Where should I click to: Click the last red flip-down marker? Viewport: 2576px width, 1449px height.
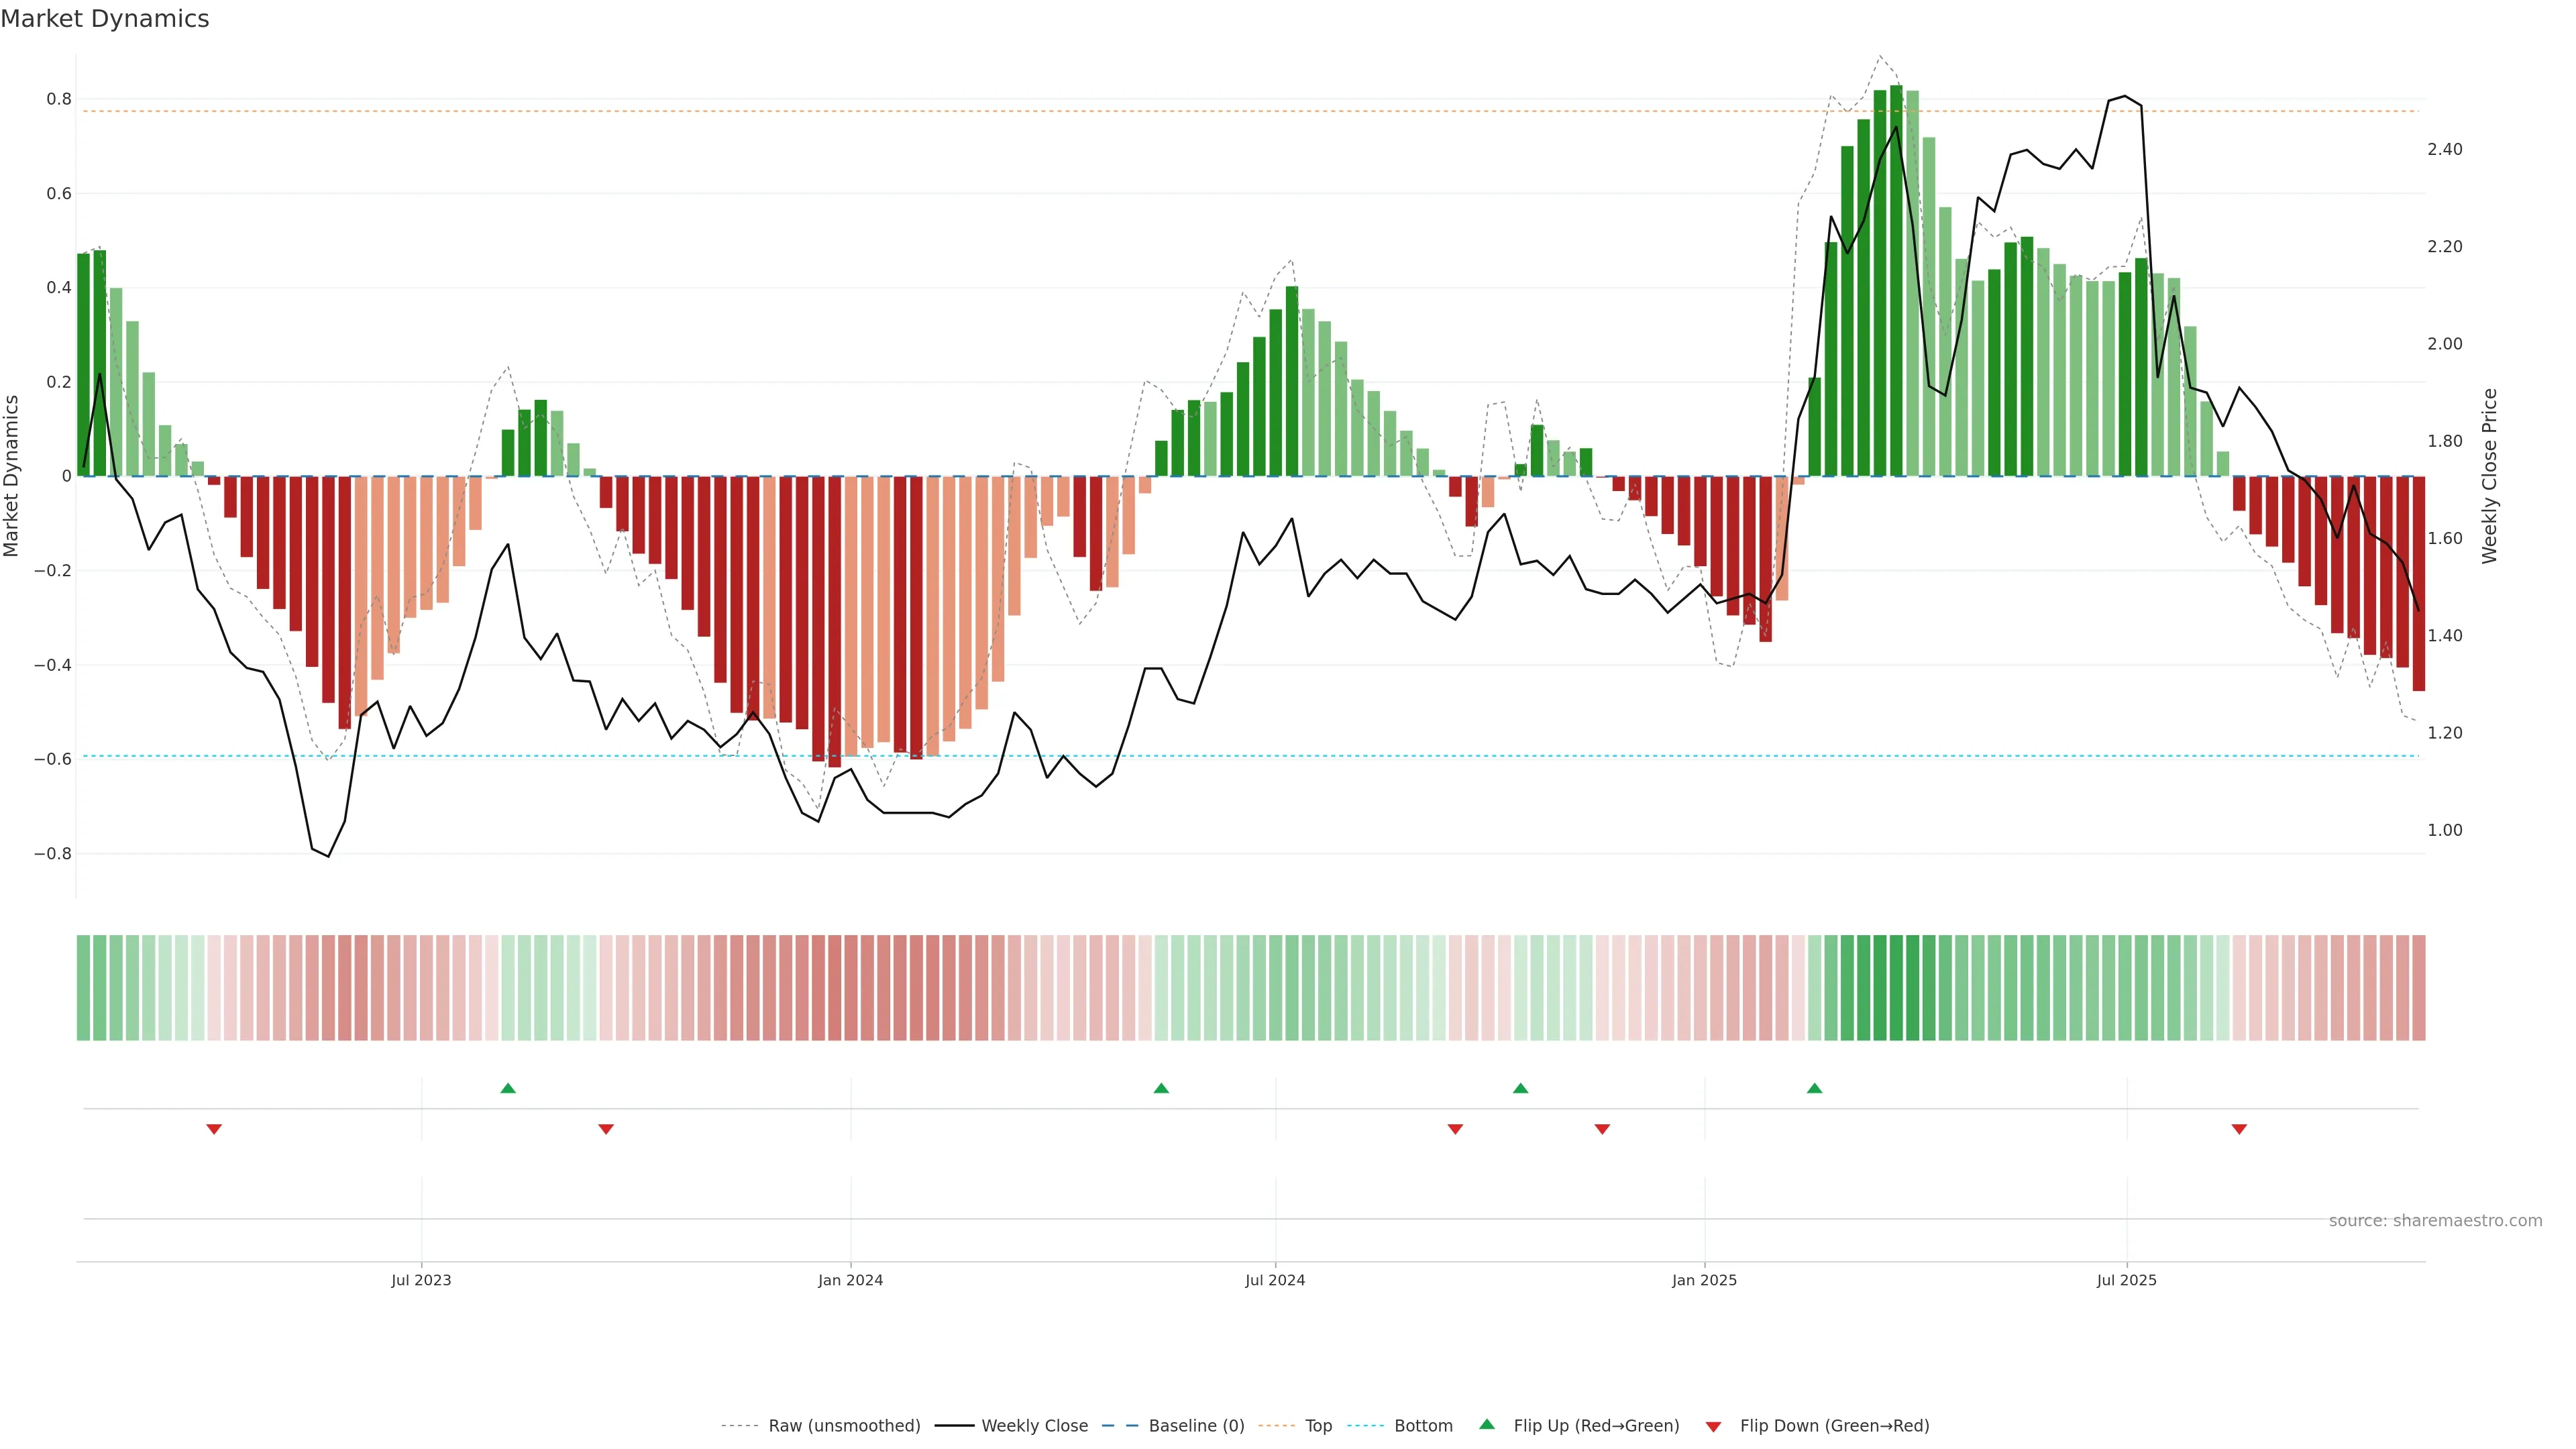tap(2239, 1129)
